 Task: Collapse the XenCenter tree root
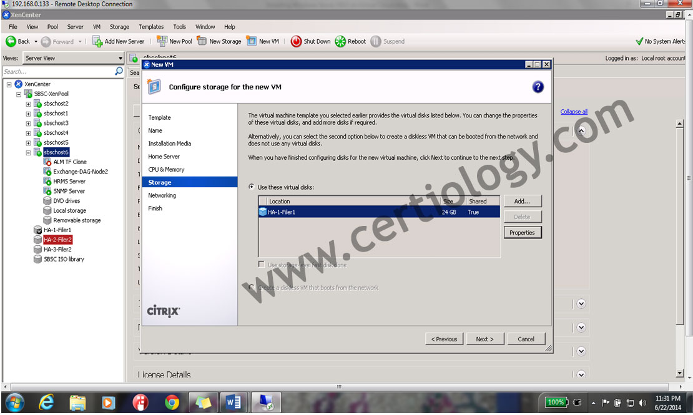pyautogui.click(x=9, y=84)
